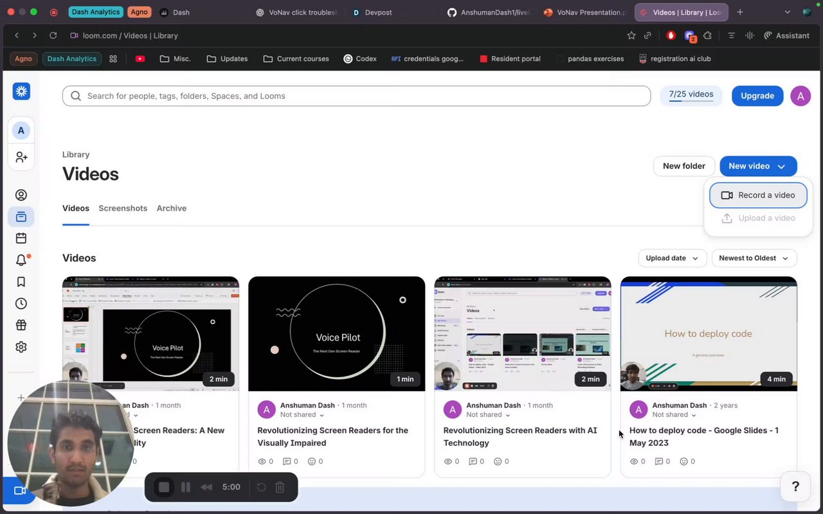
Task: Open the Newest to Oldest dropdown
Action: [x=754, y=258]
